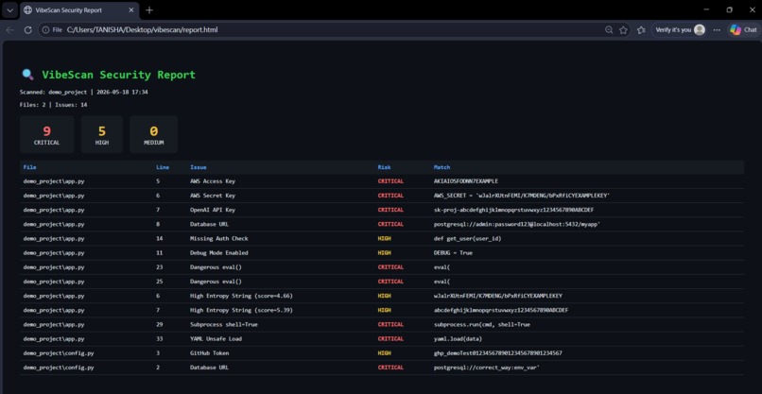This screenshot has height=394, width=762.
Task: Click the postgresql://correct_way:env_var match
Action: coord(487,368)
